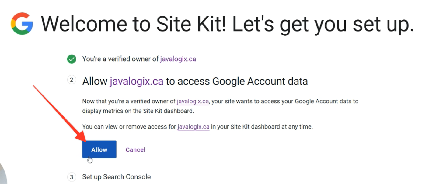Open javalogix.ca link in step 2 heading
The height and width of the screenshot is (184, 443).
pyautogui.click(x=136, y=81)
